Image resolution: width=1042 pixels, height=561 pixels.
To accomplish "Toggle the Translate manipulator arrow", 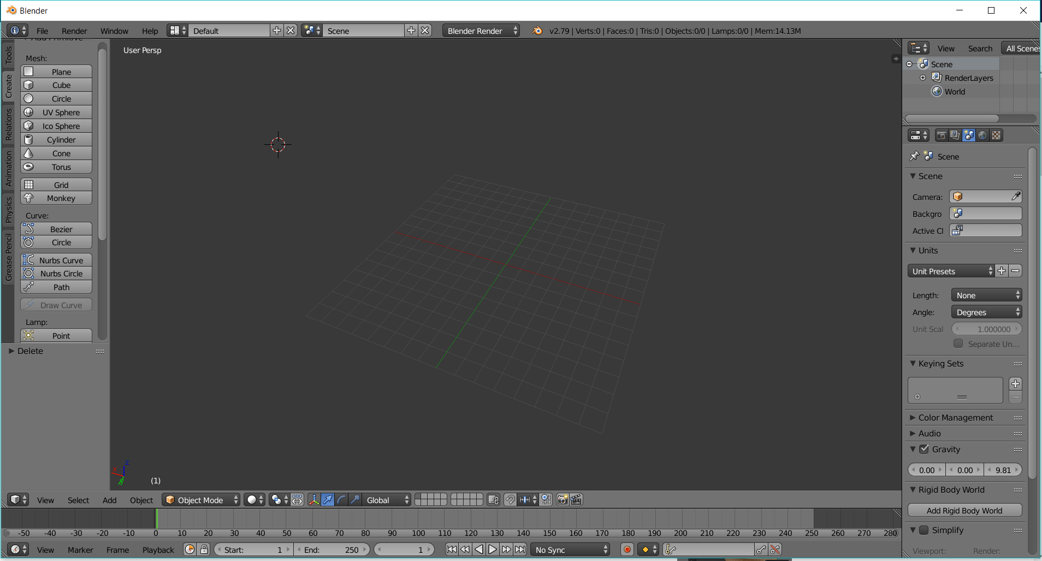I will 327,500.
